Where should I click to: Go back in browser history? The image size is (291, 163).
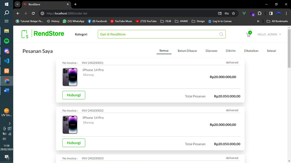[x=18, y=13]
